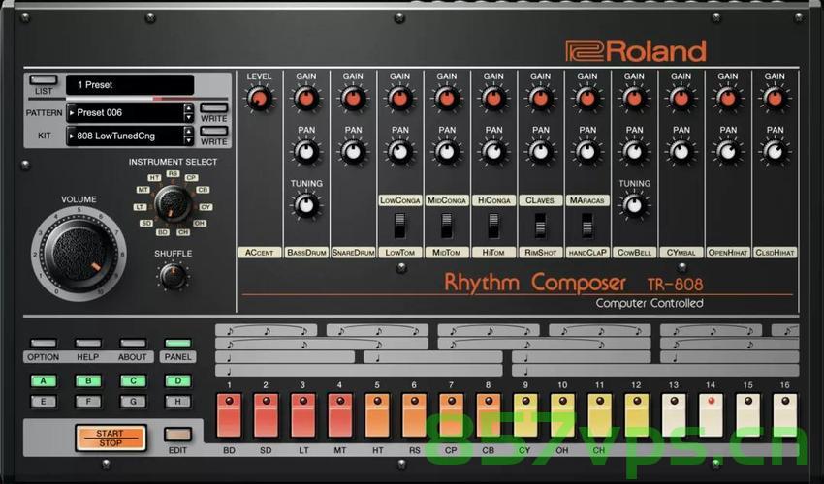The image size is (824, 484).
Task: Click the LowTom GAIN knob
Action: 400,98
